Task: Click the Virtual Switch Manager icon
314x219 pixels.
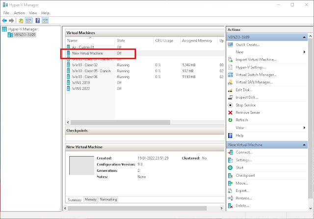Action: [x=230, y=75]
